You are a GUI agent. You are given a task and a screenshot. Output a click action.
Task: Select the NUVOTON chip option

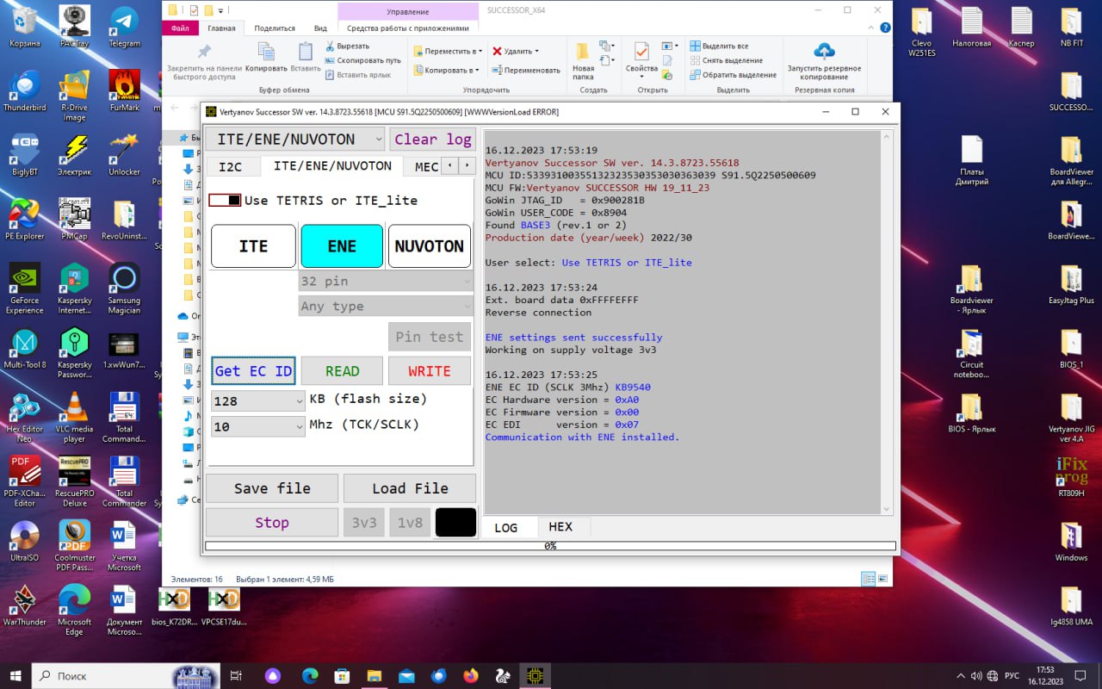point(429,246)
